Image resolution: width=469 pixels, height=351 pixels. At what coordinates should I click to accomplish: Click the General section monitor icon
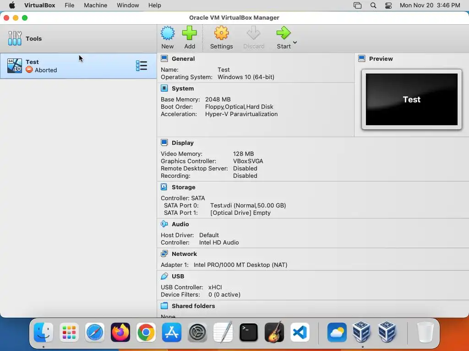pos(164,58)
